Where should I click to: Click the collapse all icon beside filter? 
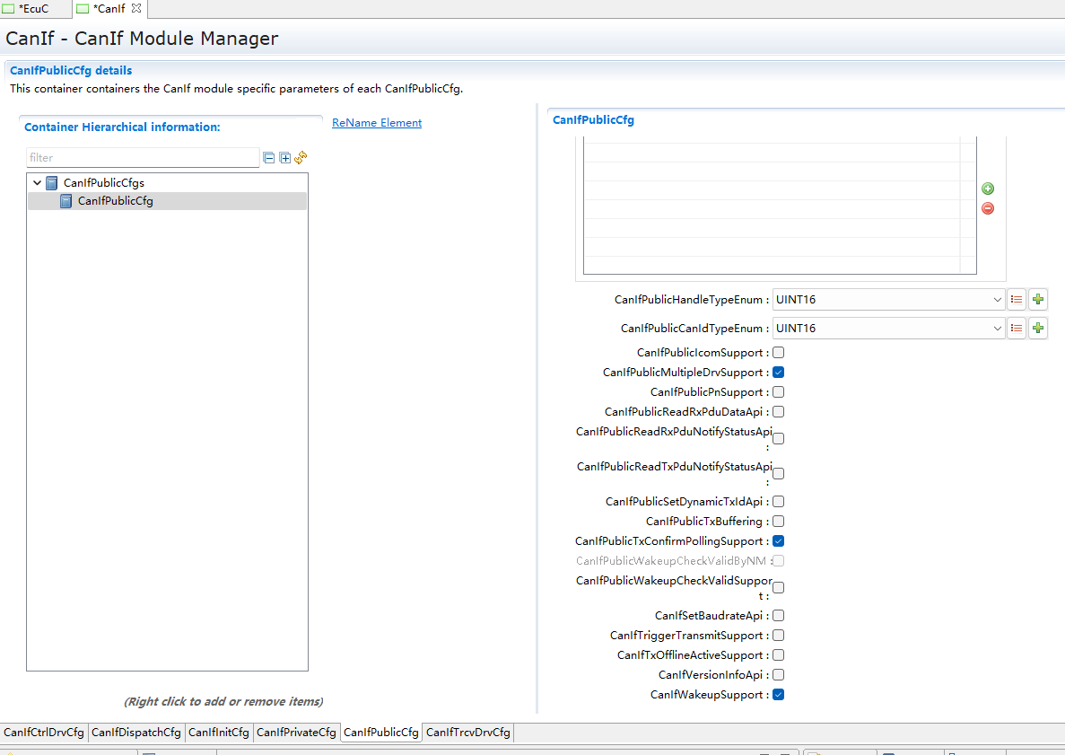pyautogui.click(x=268, y=158)
